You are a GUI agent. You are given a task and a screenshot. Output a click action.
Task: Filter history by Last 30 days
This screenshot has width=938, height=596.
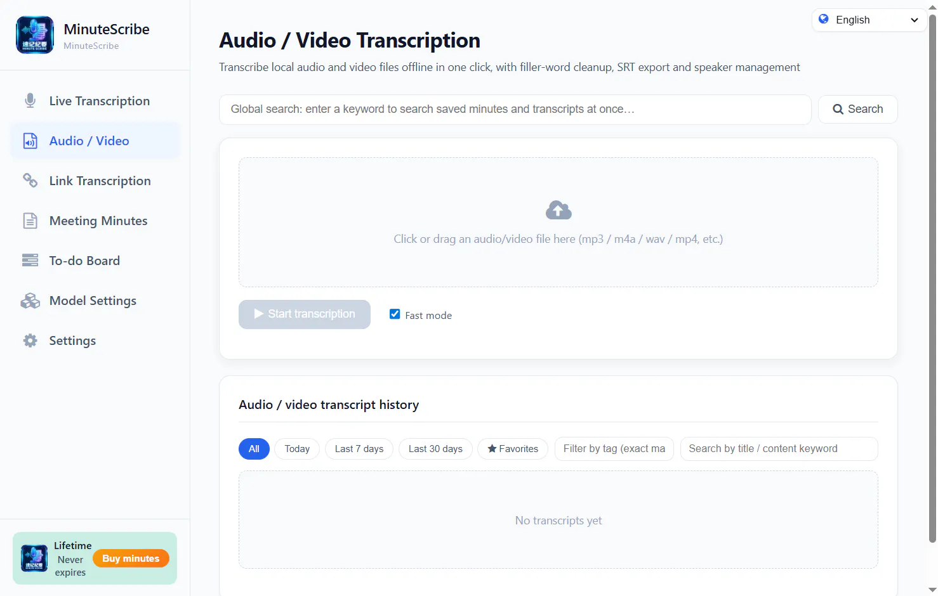(435, 449)
